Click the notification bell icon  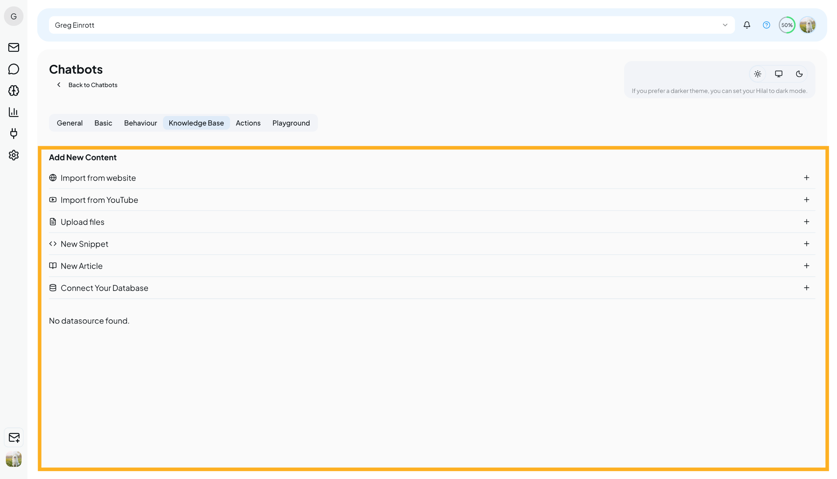coord(746,25)
